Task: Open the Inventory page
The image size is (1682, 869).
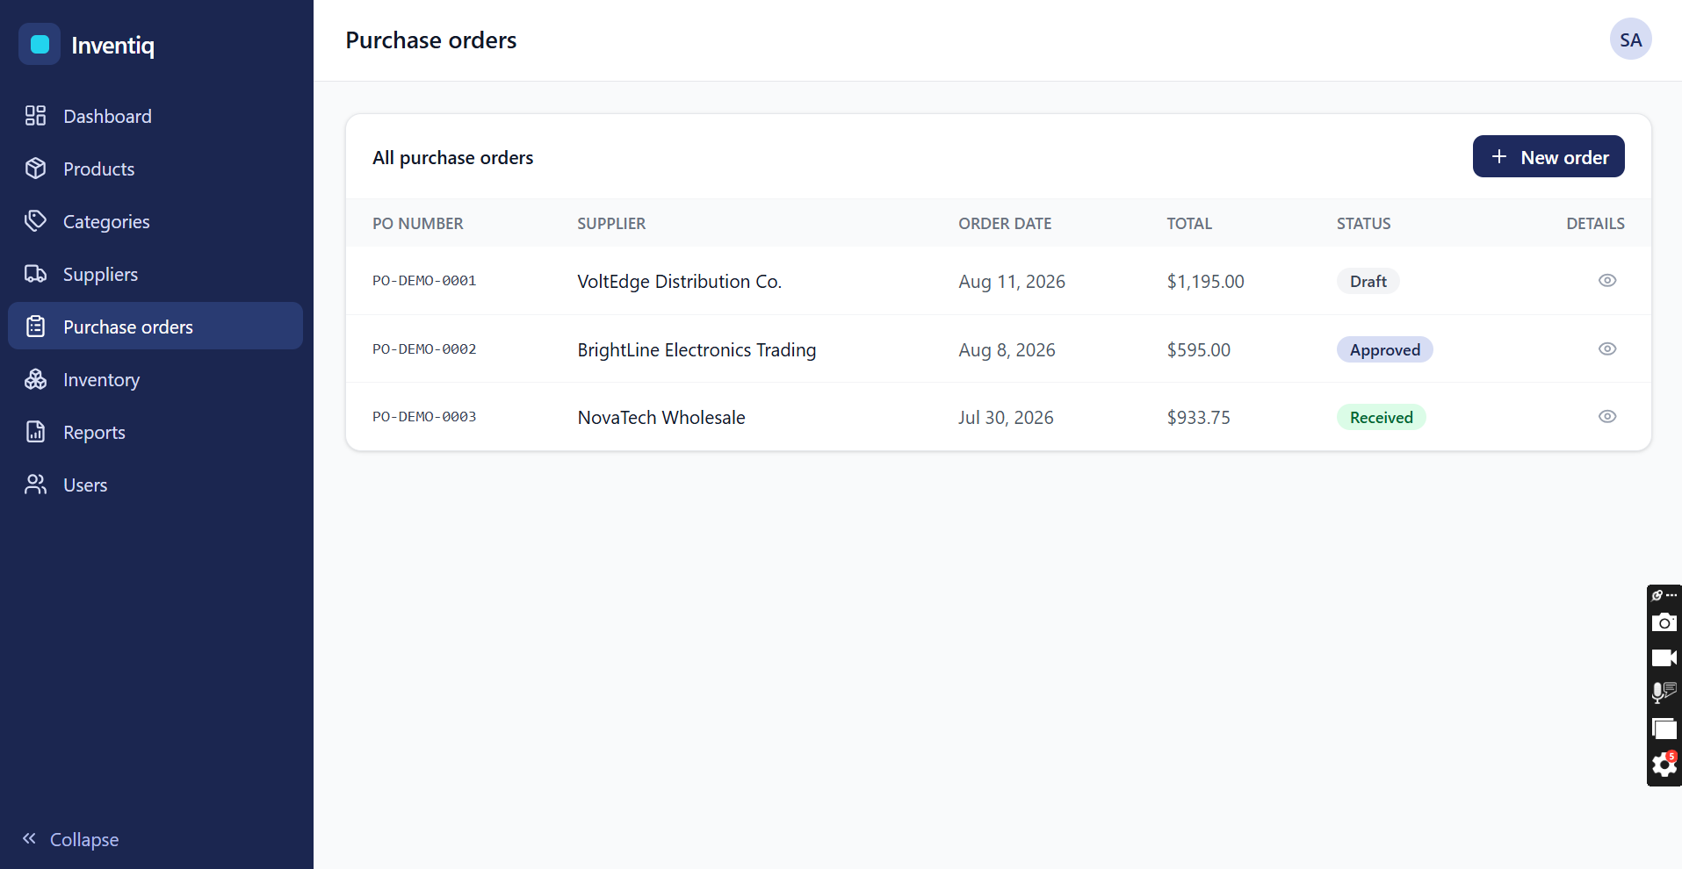Action: 155,379
